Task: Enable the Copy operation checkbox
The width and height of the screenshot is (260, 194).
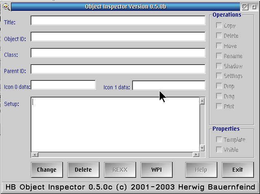Action: pos(219,26)
